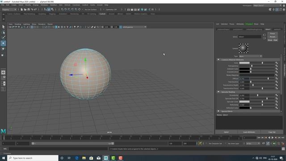286x161 pixels.
Task: Open the Workspace selector dropdown
Action: 267,5
